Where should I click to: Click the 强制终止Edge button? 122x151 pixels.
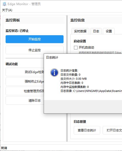[25, 81]
